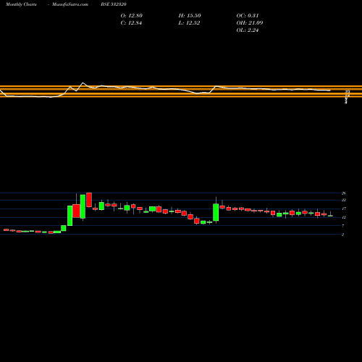Click the 12 price axis label
The width and height of the screenshot is (362, 362).
[x=344, y=217]
